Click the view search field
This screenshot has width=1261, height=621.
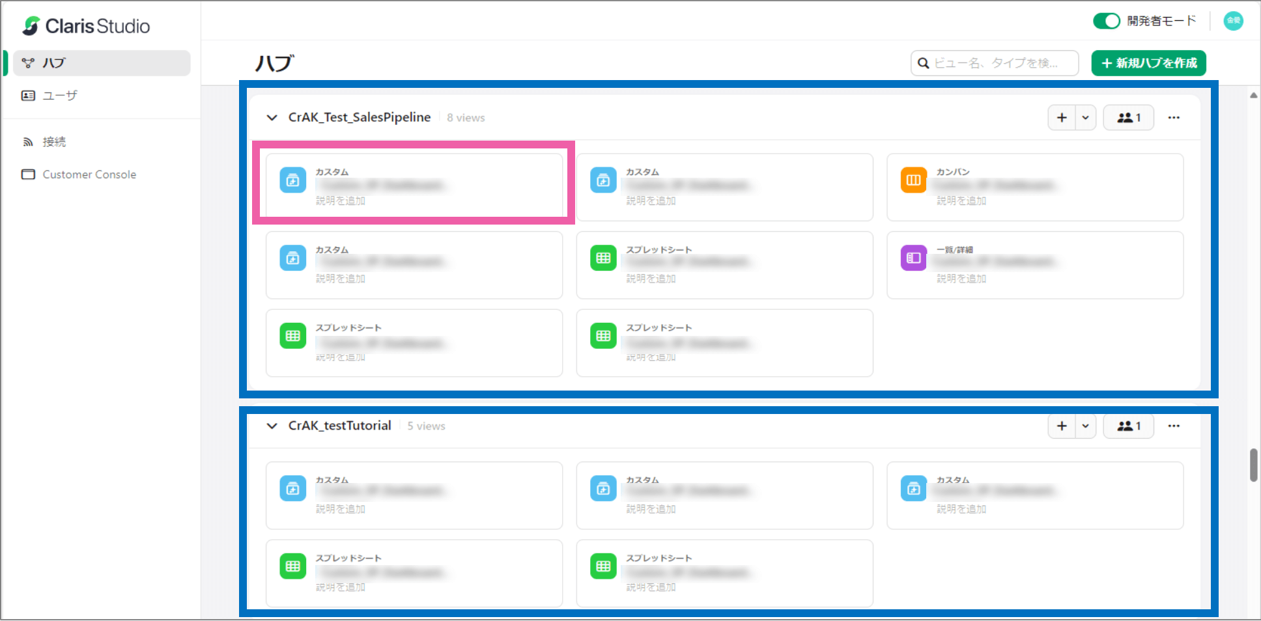point(995,62)
